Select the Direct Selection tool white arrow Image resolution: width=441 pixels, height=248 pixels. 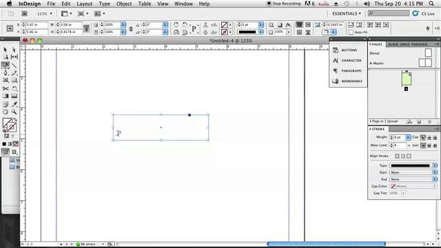tap(14, 50)
